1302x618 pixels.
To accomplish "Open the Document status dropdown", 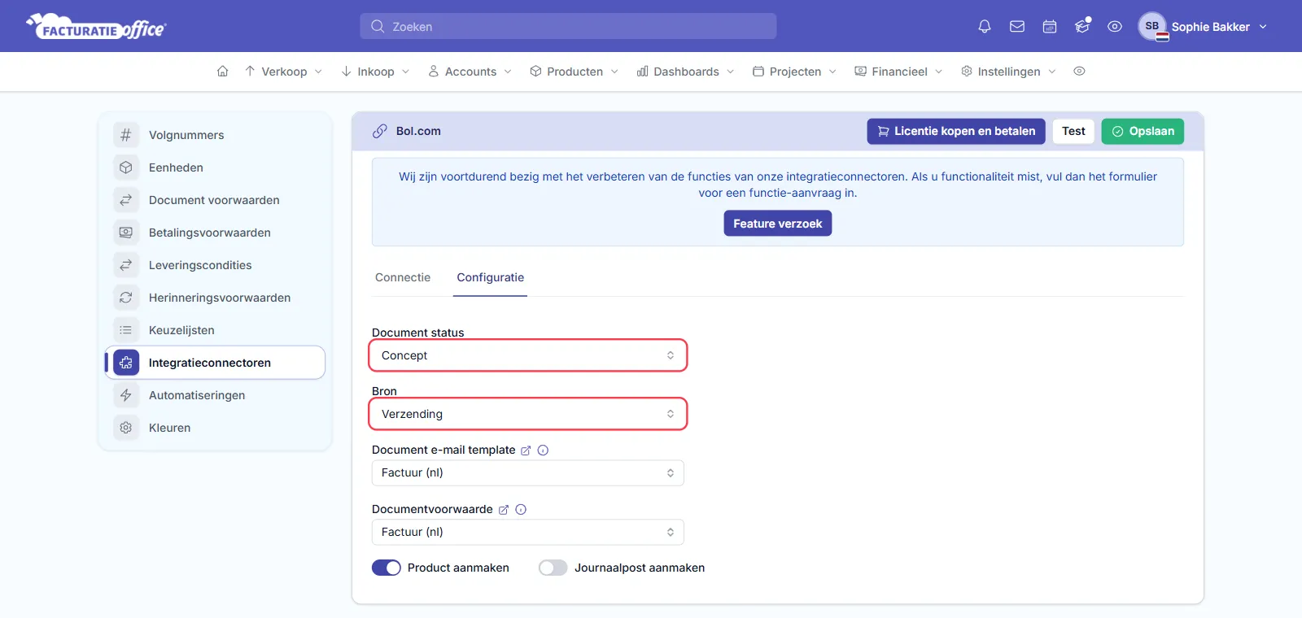I will coord(528,355).
